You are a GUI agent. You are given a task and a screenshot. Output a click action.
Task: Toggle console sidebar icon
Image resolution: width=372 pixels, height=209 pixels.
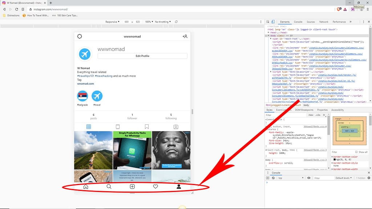click(268, 178)
